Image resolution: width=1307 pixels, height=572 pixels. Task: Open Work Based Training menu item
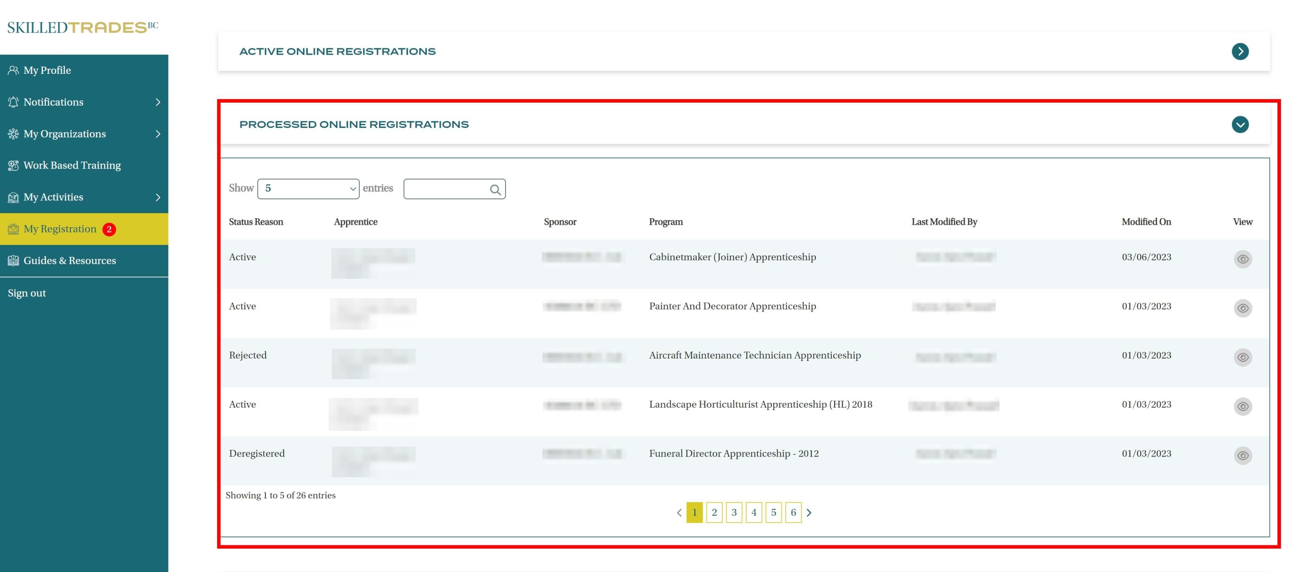[72, 165]
